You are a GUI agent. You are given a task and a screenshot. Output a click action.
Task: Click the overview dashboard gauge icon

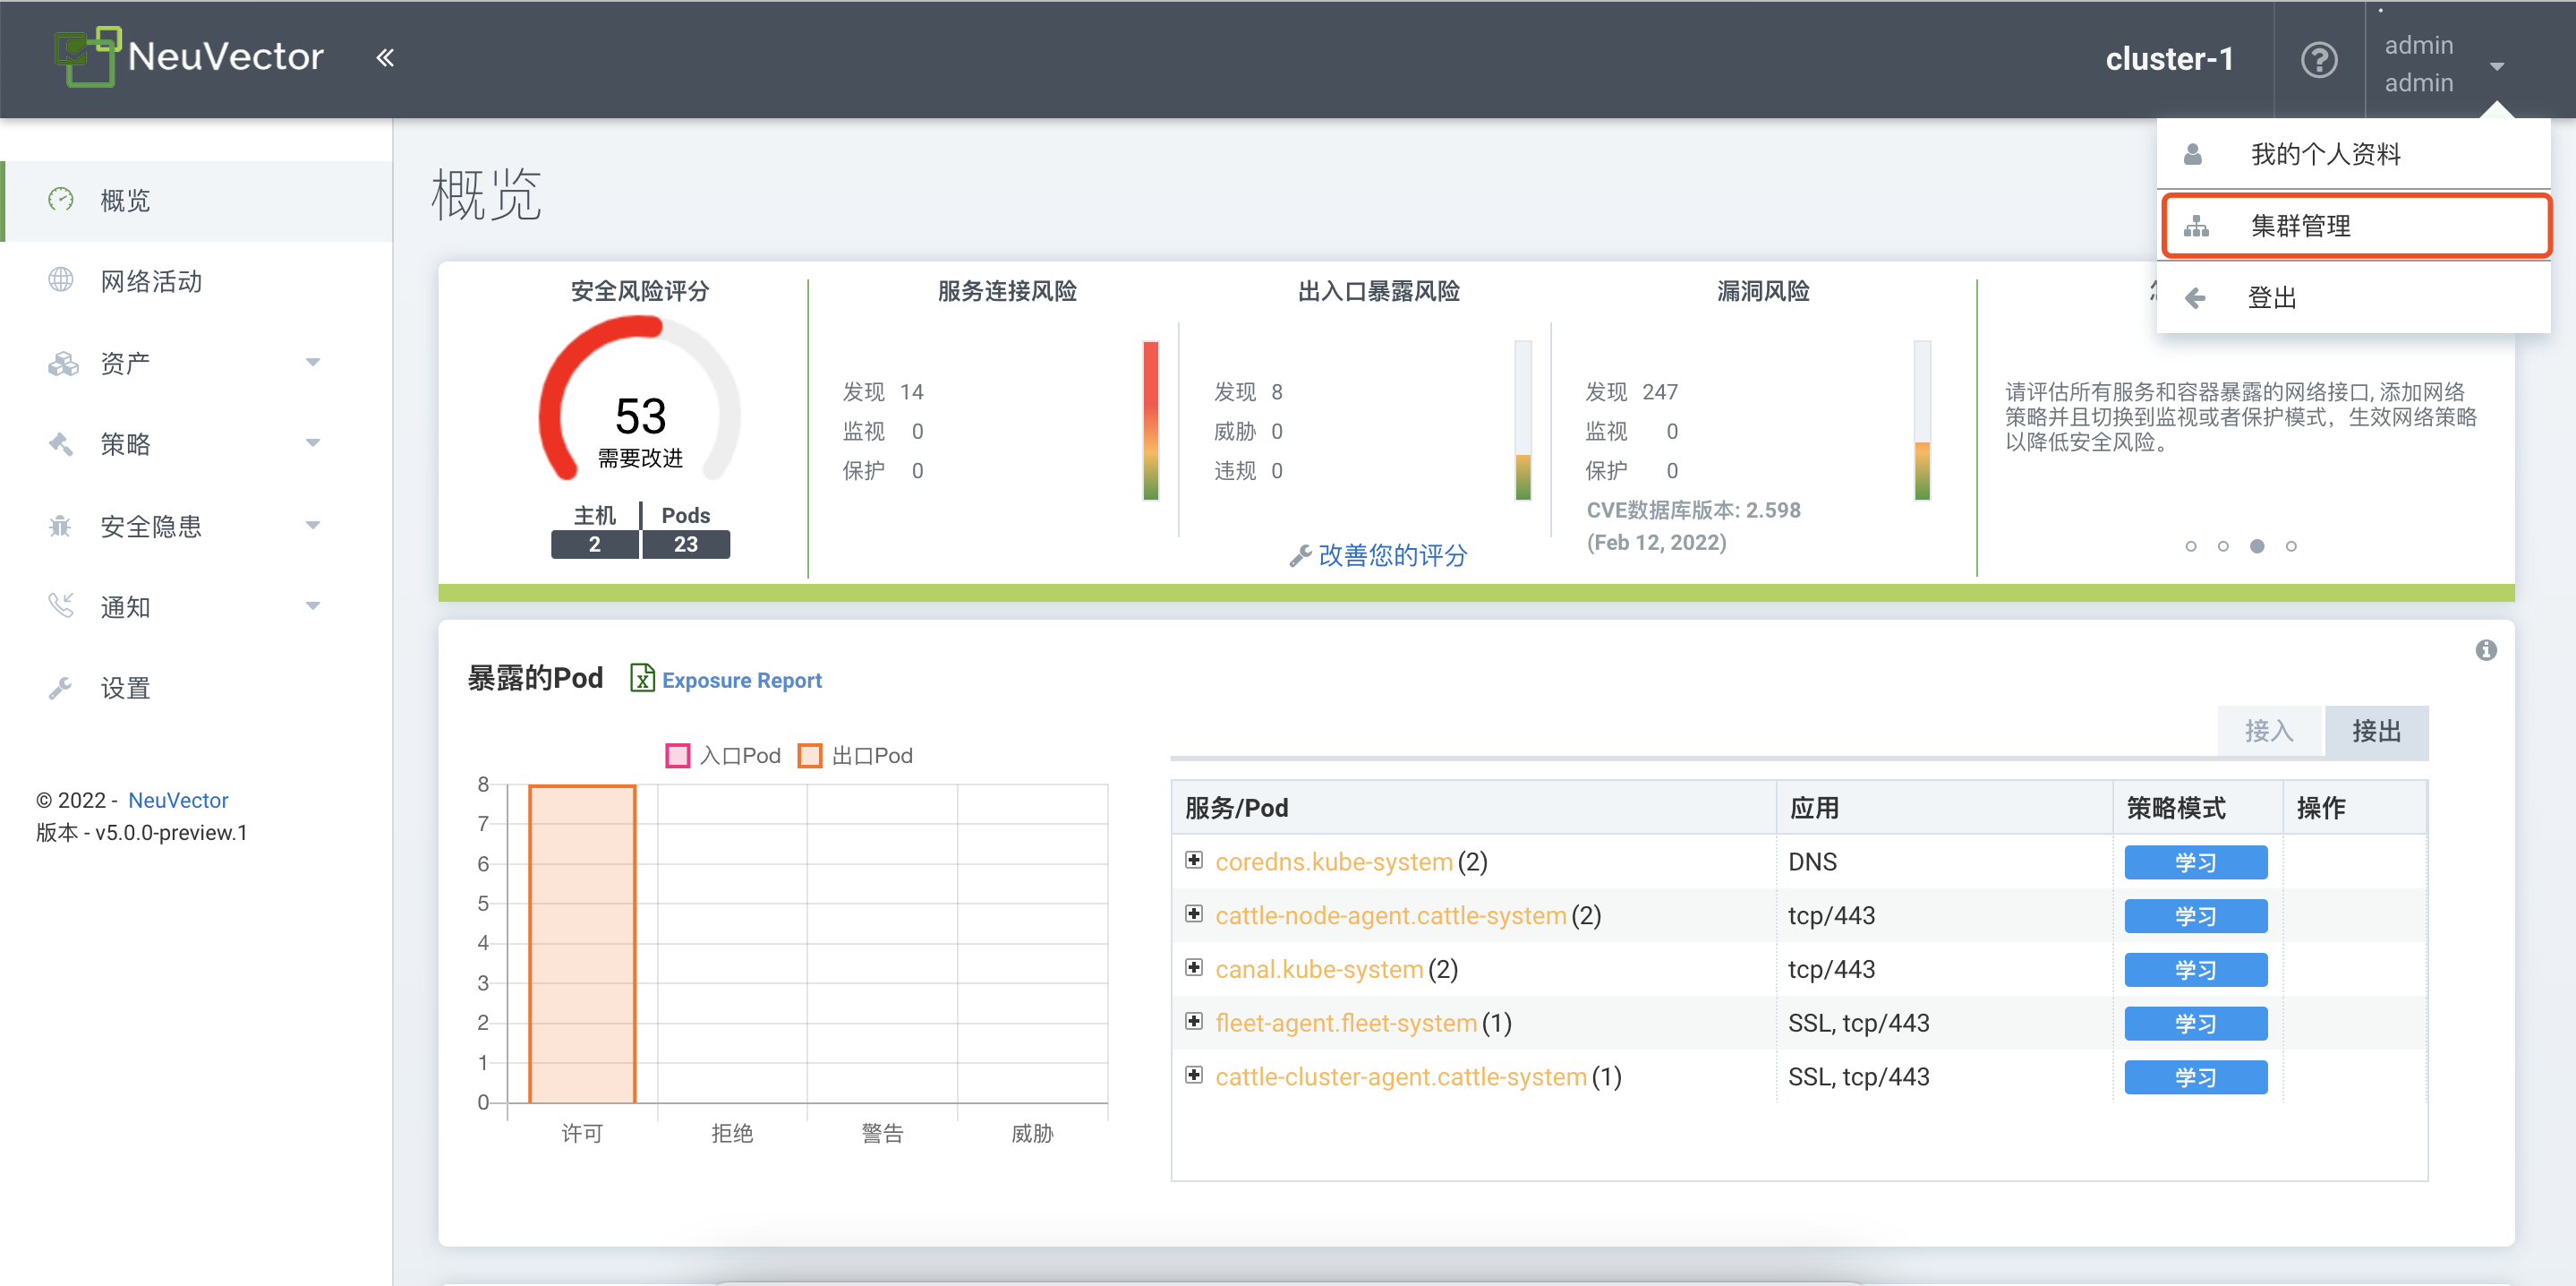click(x=61, y=199)
